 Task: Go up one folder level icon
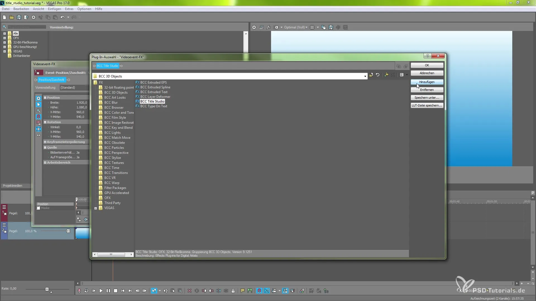pos(371,75)
